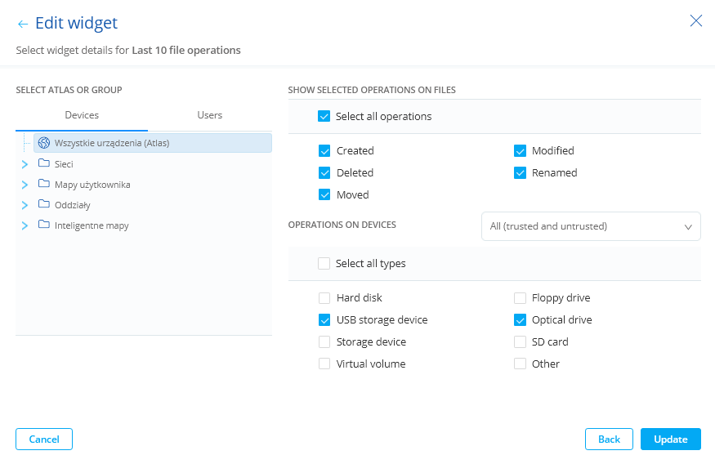The height and width of the screenshot is (464, 715).
Task: Enable the Hard disk checkbox
Action: pos(324,298)
